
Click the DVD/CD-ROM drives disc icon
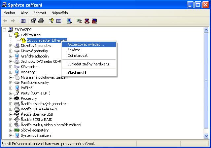[17, 61]
